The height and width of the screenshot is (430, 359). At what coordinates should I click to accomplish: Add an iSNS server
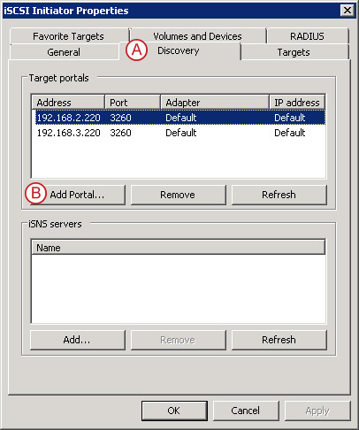pyautogui.click(x=78, y=340)
